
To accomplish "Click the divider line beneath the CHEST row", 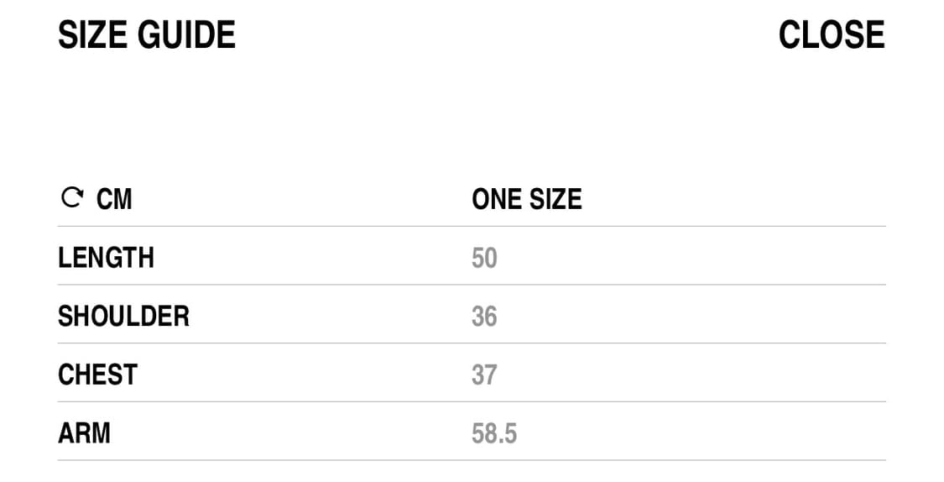I will 472,401.
